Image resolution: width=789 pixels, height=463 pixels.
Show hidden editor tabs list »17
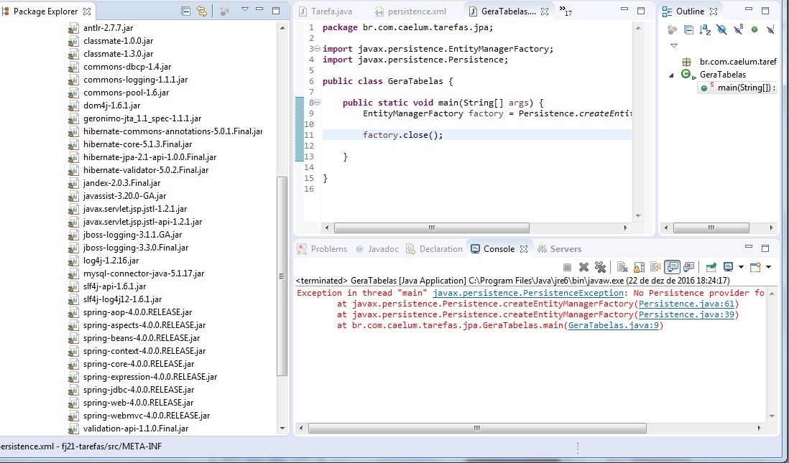(565, 11)
